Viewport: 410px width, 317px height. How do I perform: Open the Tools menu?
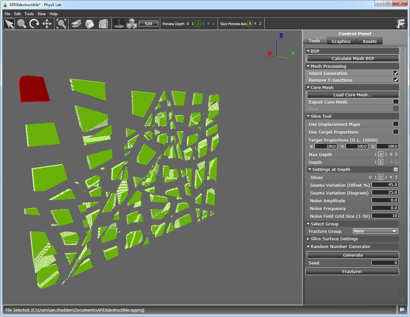click(x=29, y=14)
